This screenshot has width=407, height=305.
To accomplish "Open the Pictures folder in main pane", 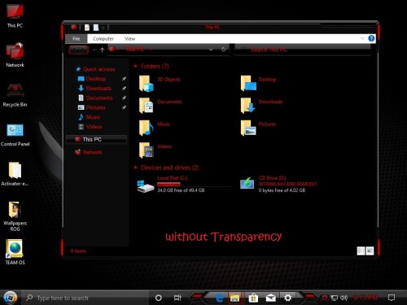I will click(248, 128).
